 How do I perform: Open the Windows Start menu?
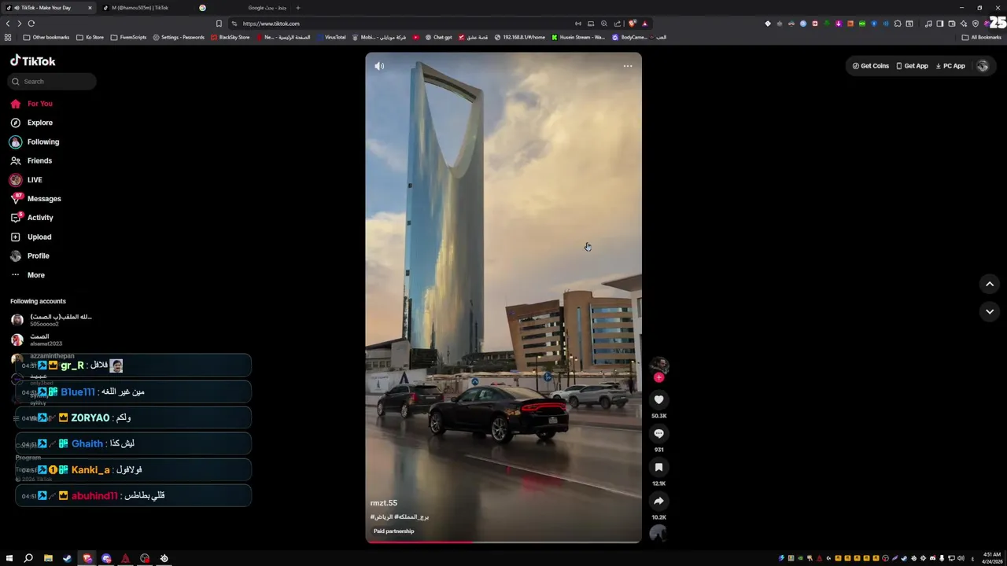[x=9, y=558]
